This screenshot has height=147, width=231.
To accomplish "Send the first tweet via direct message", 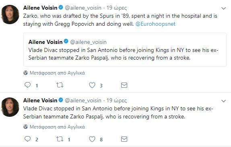I will point(124,85).
